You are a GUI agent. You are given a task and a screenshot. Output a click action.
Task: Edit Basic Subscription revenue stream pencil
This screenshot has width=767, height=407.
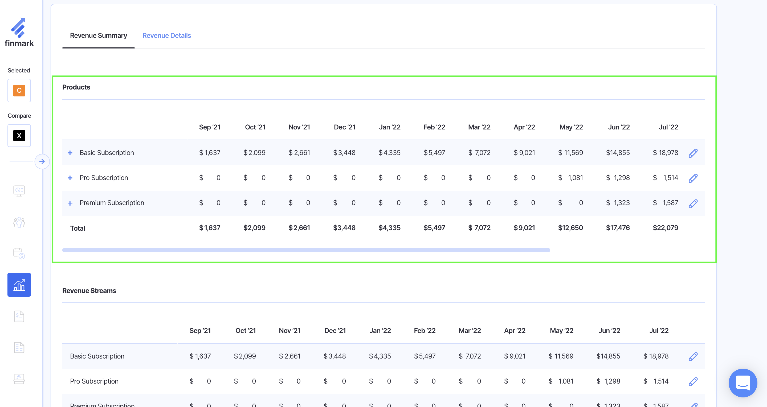(x=693, y=356)
